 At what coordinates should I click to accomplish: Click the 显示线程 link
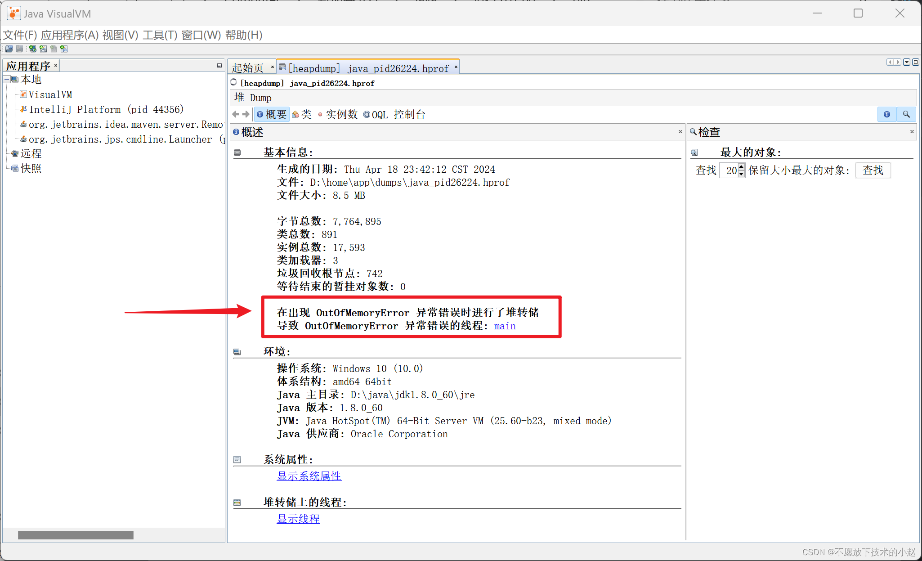(298, 519)
